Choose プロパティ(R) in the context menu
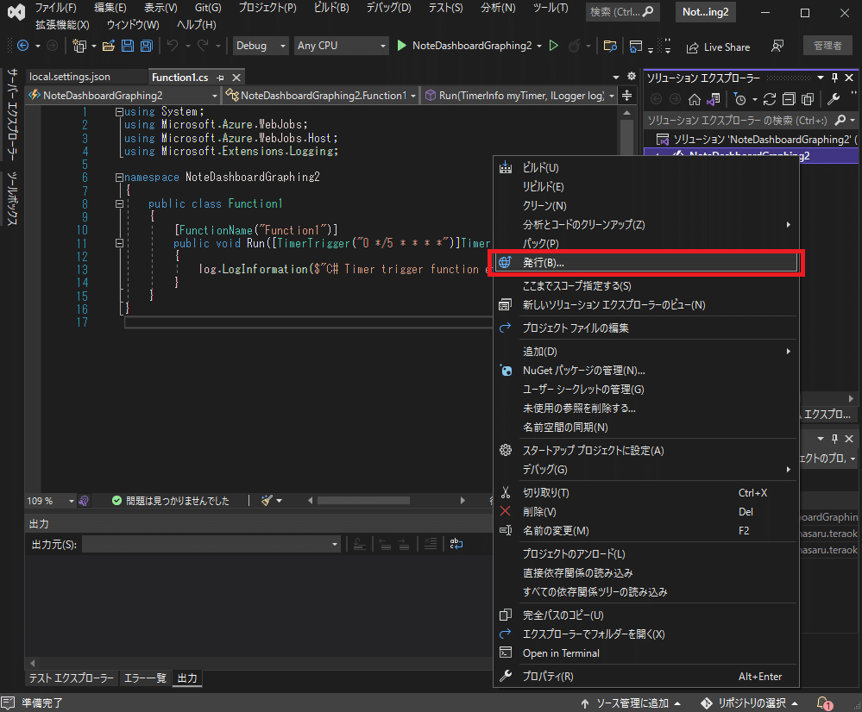862x712 pixels. tap(646, 677)
